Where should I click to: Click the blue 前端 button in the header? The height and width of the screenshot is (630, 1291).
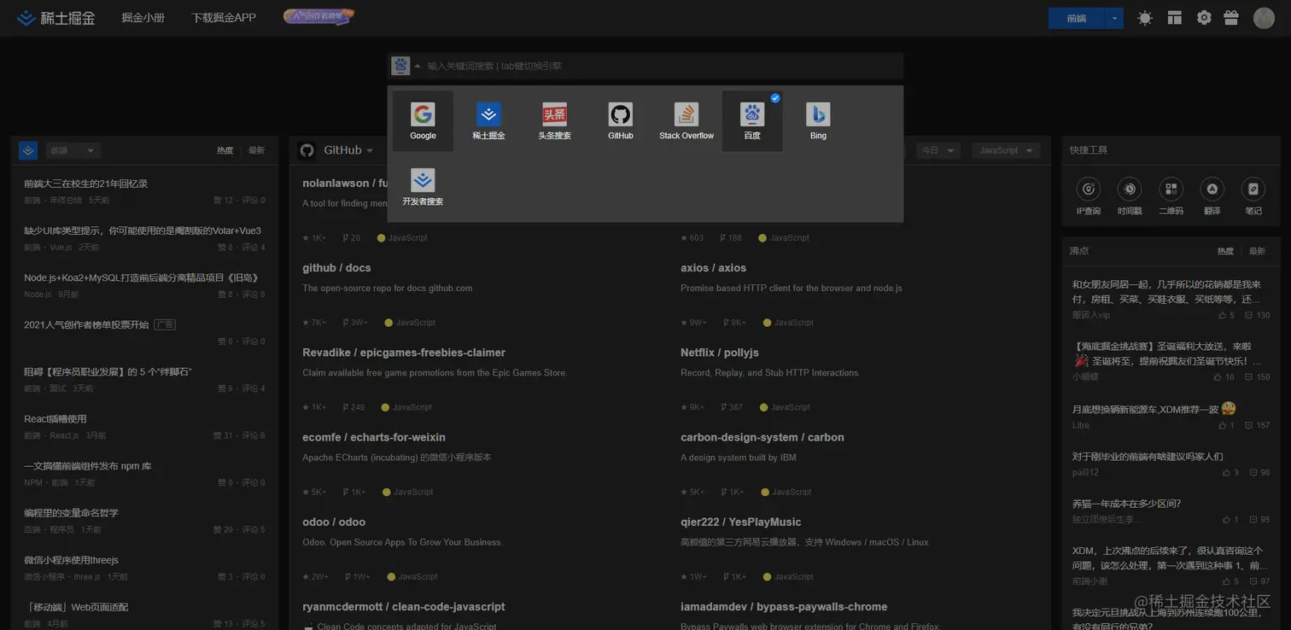(x=1077, y=18)
